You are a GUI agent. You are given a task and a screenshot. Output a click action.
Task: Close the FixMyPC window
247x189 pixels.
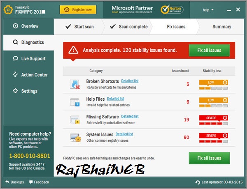pos(238,9)
